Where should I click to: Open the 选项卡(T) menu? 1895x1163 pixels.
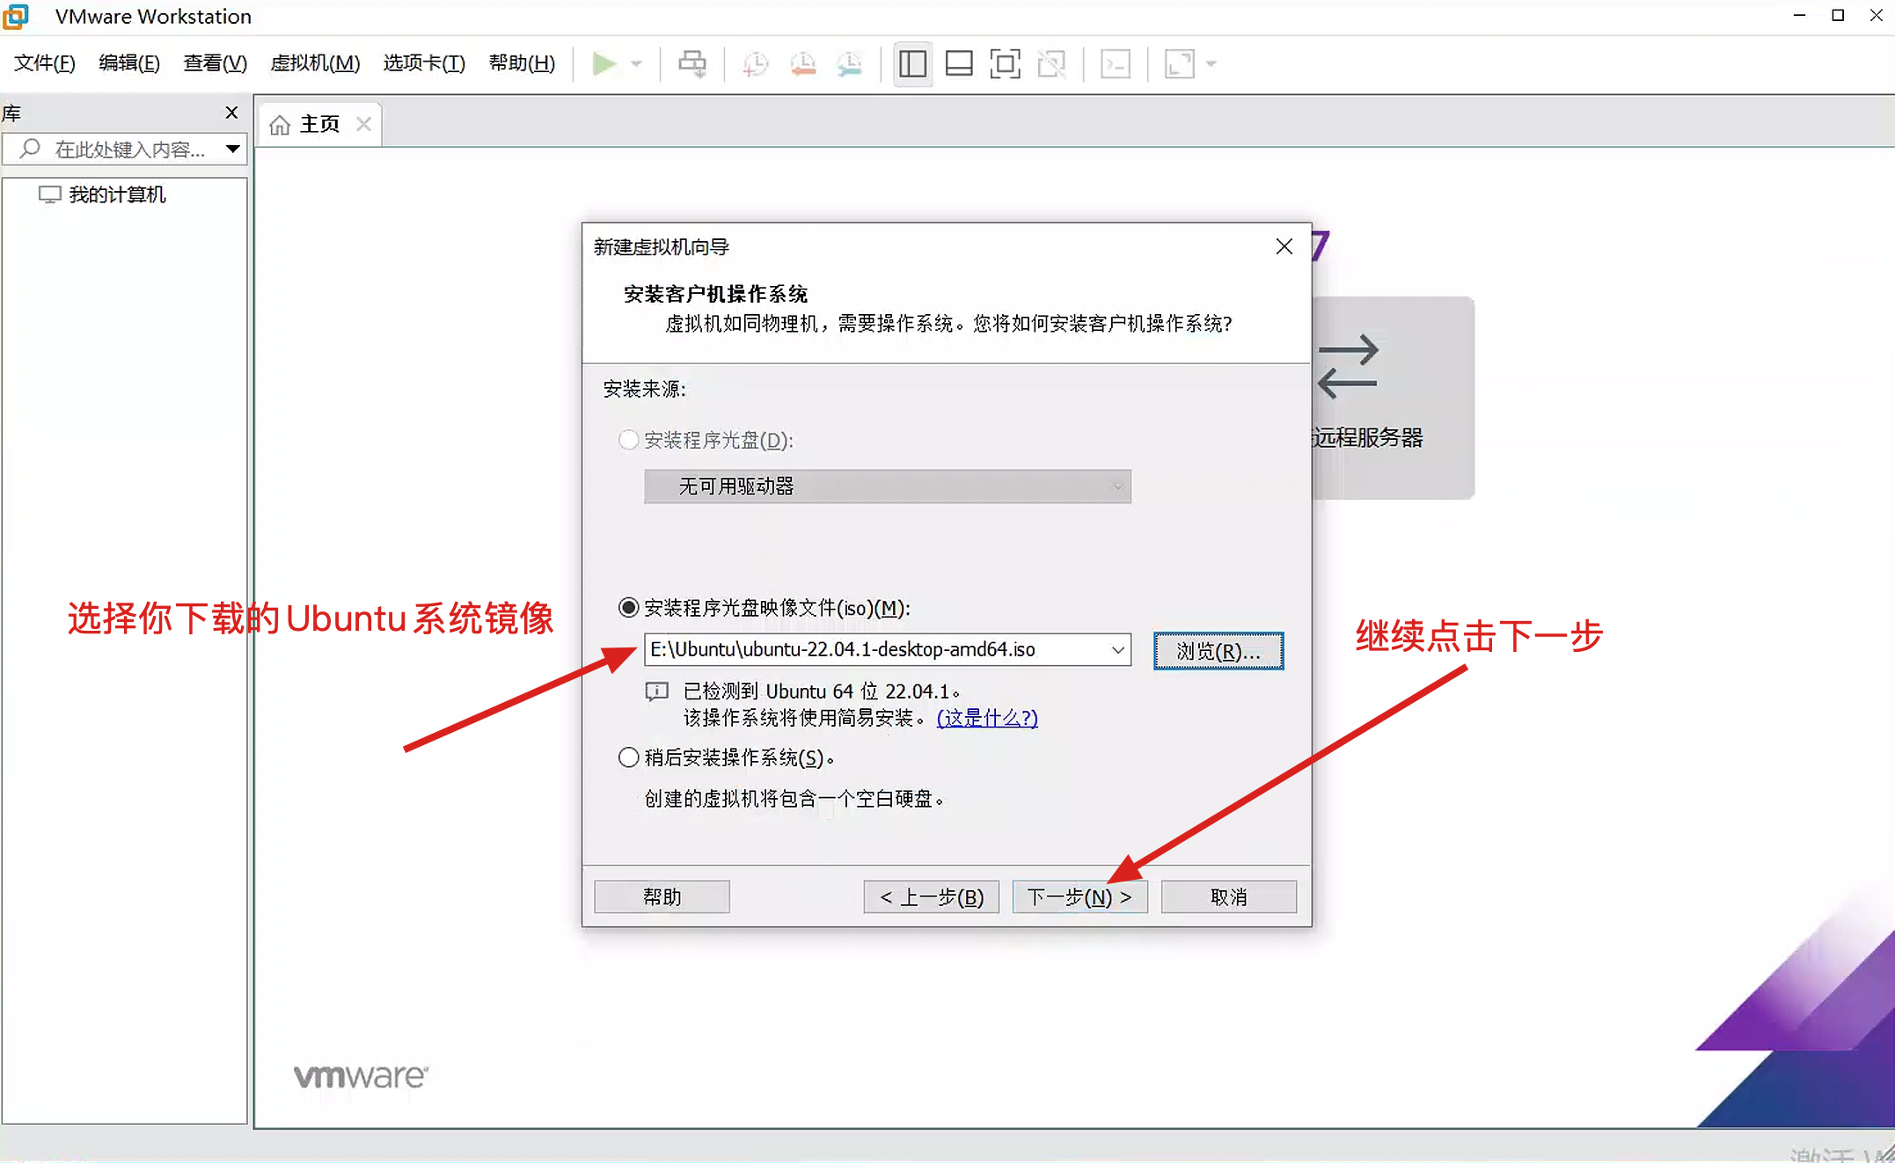(424, 62)
